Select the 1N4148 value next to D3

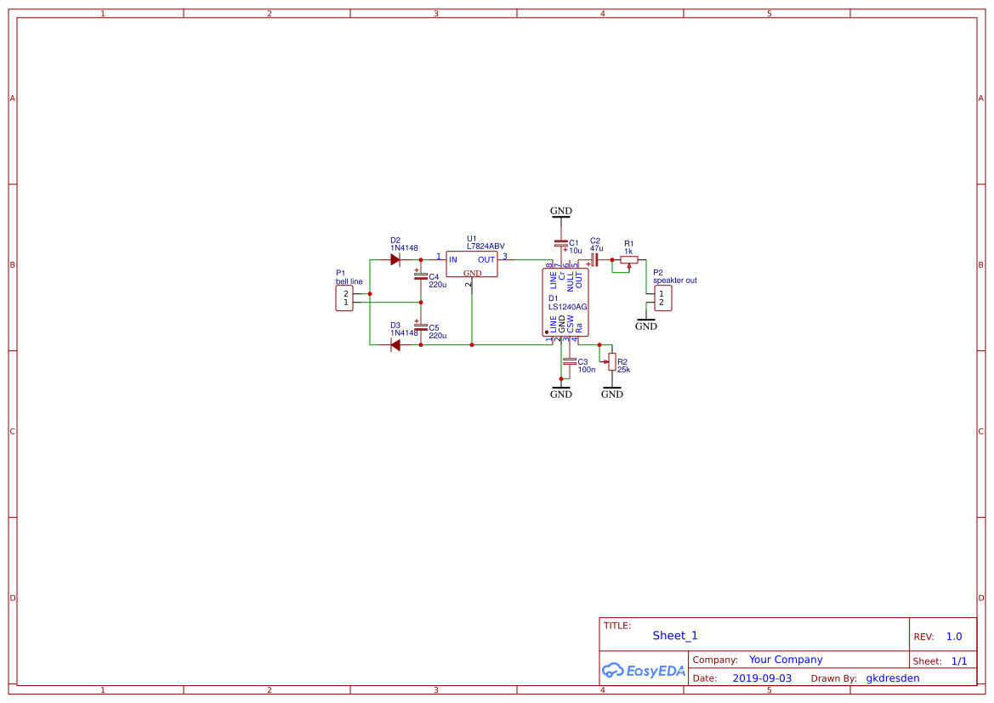(x=404, y=333)
